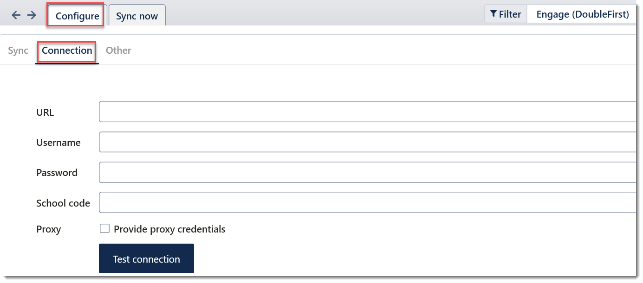Select the Connection sub-tab
Image resolution: width=643 pixels, height=283 pixels.
[67, 50]
